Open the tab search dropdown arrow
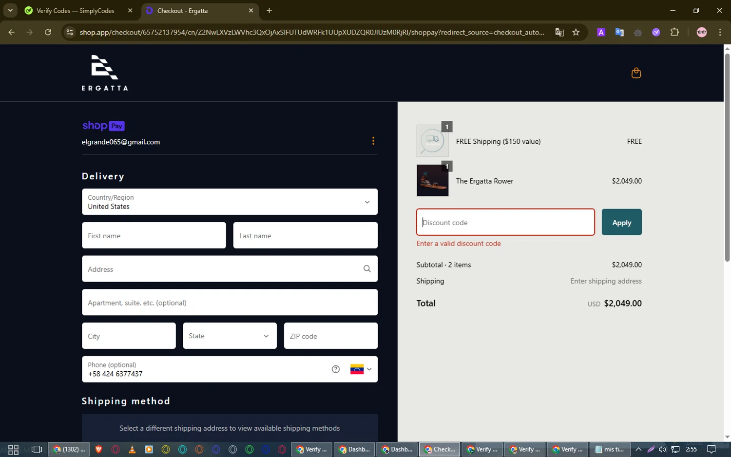The width and height of the screenshot is (731, 457). (10, 10)
